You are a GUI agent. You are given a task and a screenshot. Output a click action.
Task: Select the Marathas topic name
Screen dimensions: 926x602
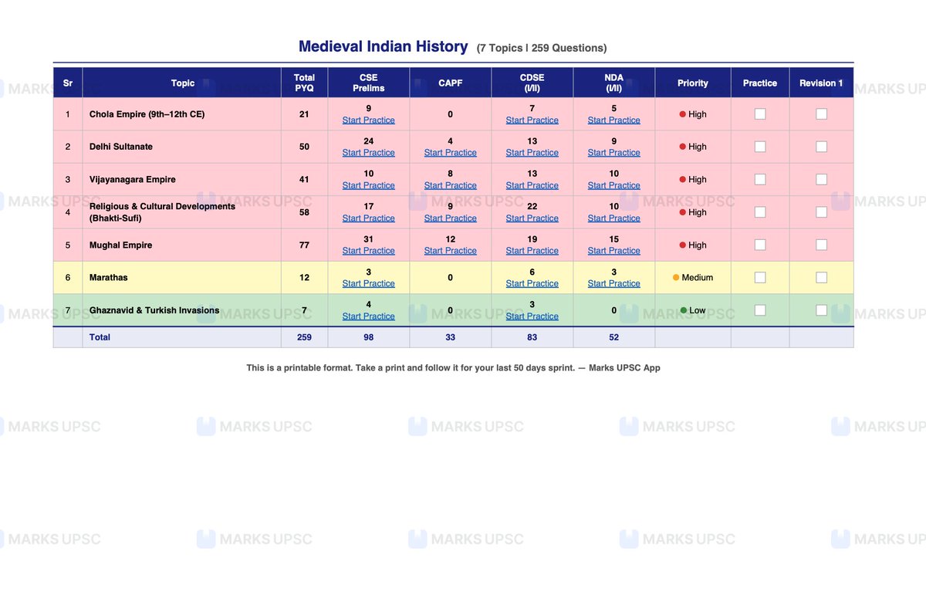tap(110, 277)
